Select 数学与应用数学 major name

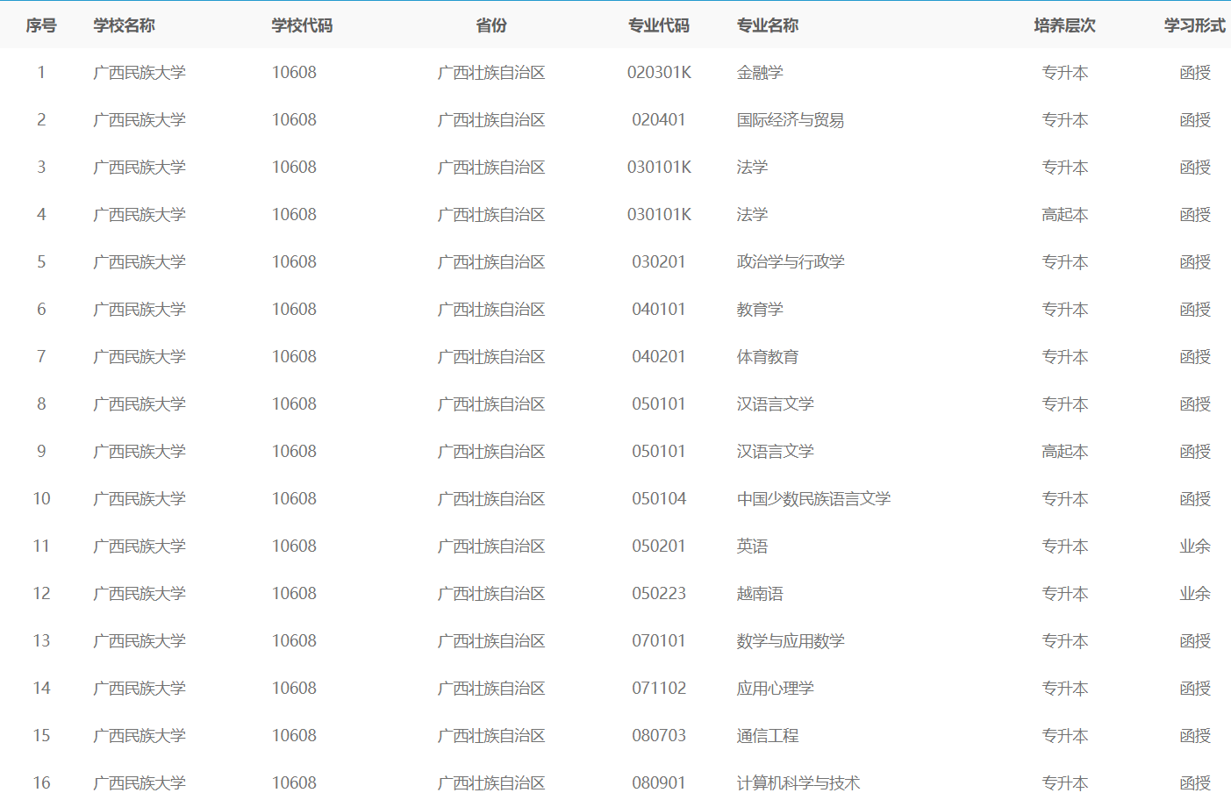[791, 641]
